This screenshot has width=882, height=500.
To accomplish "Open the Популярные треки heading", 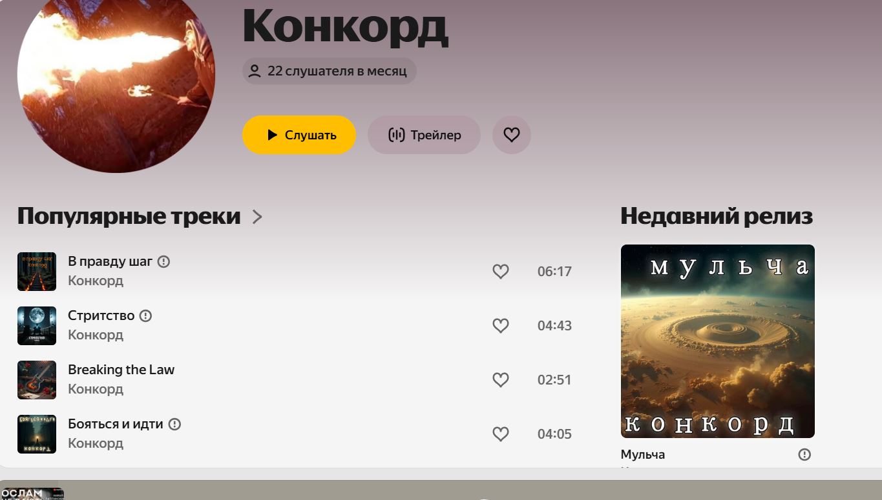I will [129, 216].
